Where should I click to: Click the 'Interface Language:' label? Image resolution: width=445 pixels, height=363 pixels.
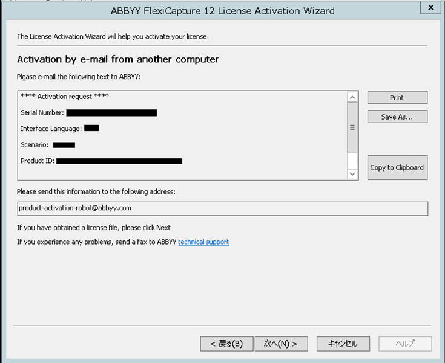[51, 129]
